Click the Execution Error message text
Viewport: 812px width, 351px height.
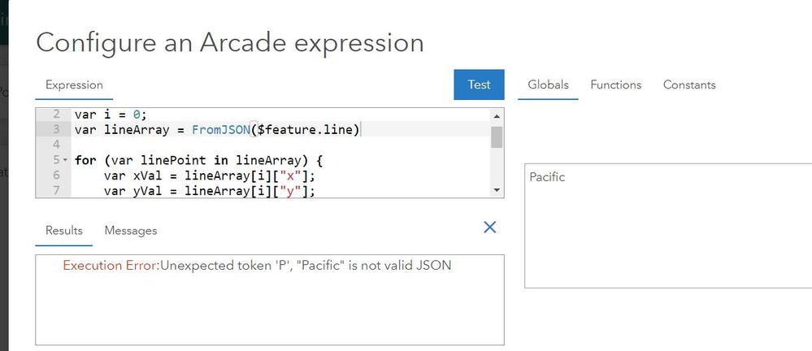[x=257, y=266]
